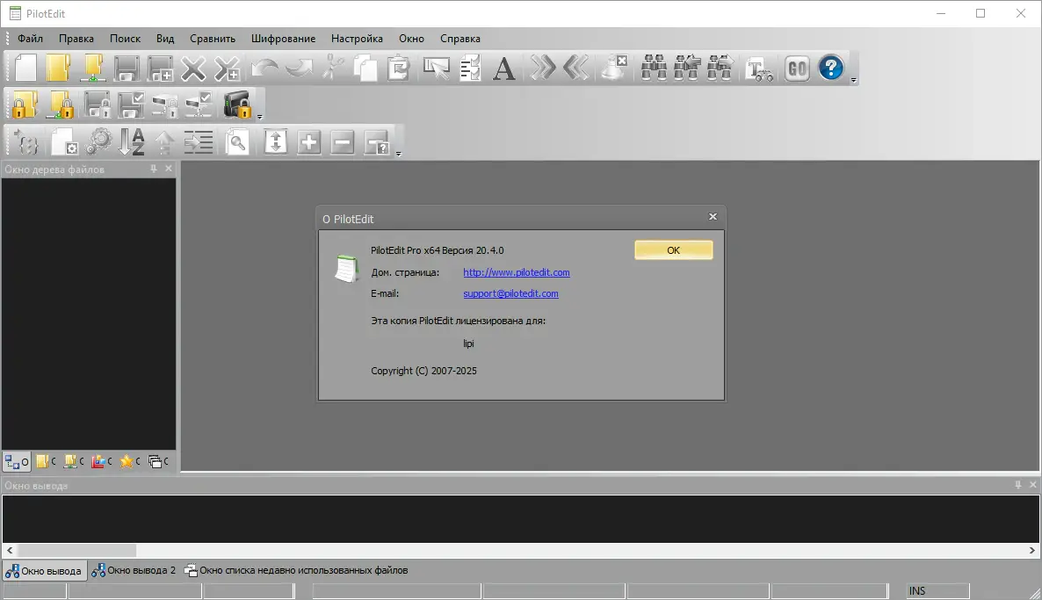Click the page with magnifier icon
Viewport: 1042px width, 600px height.
tap(236, 142)
